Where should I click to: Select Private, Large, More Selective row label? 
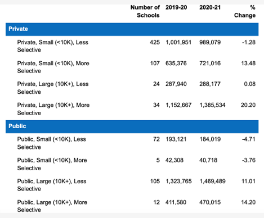click(x=53, y=109)
